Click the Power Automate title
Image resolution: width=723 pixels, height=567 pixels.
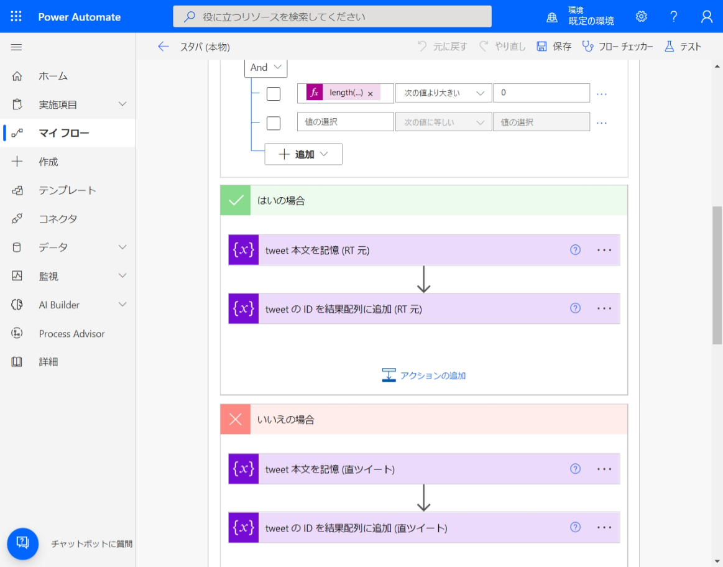(x=80, y=17)
